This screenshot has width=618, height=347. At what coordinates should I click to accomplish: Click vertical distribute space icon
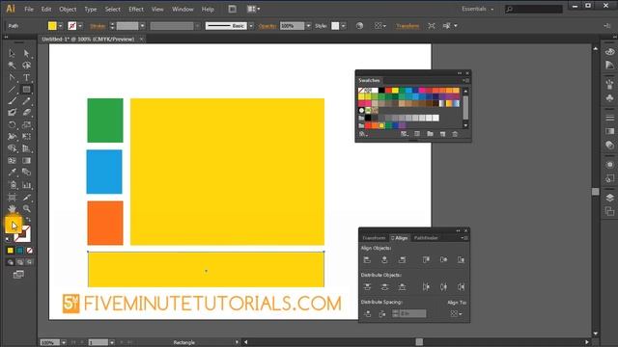click(x=367, y=313)
